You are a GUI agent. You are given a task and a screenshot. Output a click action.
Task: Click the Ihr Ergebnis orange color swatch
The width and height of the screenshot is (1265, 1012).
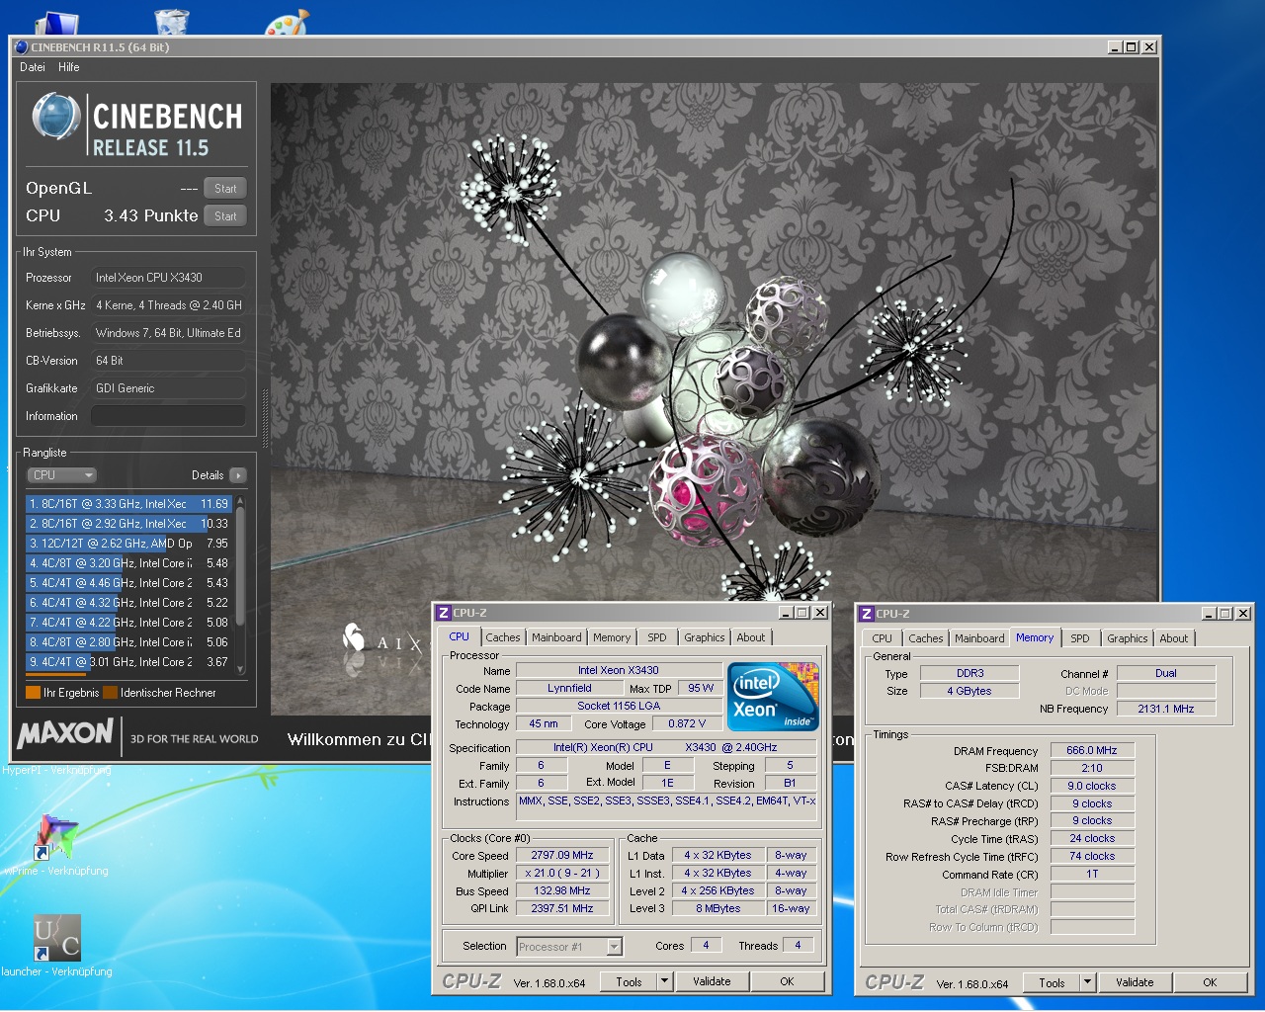(33, 693)
